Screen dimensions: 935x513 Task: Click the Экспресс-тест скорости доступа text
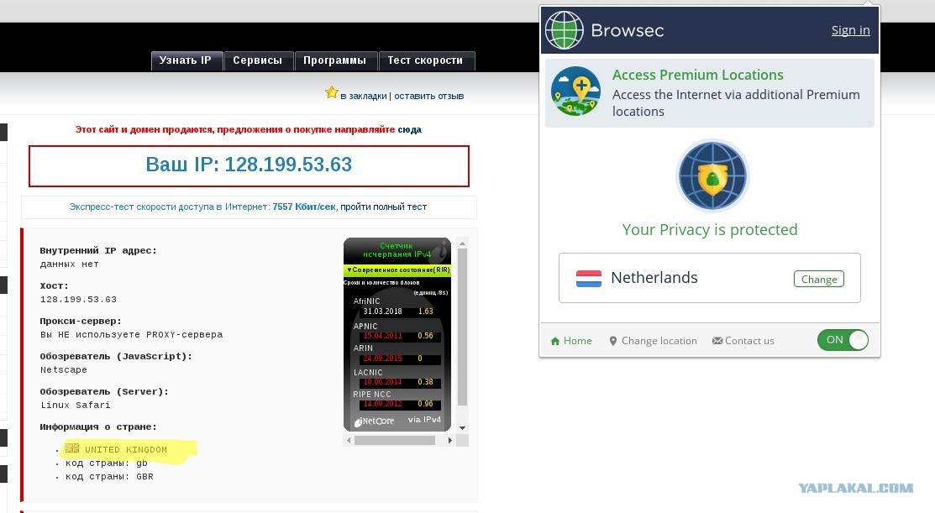pos(170,207)
